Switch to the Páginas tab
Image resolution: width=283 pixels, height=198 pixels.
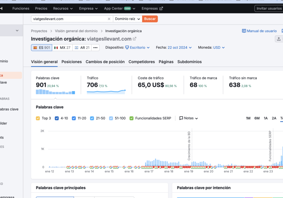pos(166,62)
